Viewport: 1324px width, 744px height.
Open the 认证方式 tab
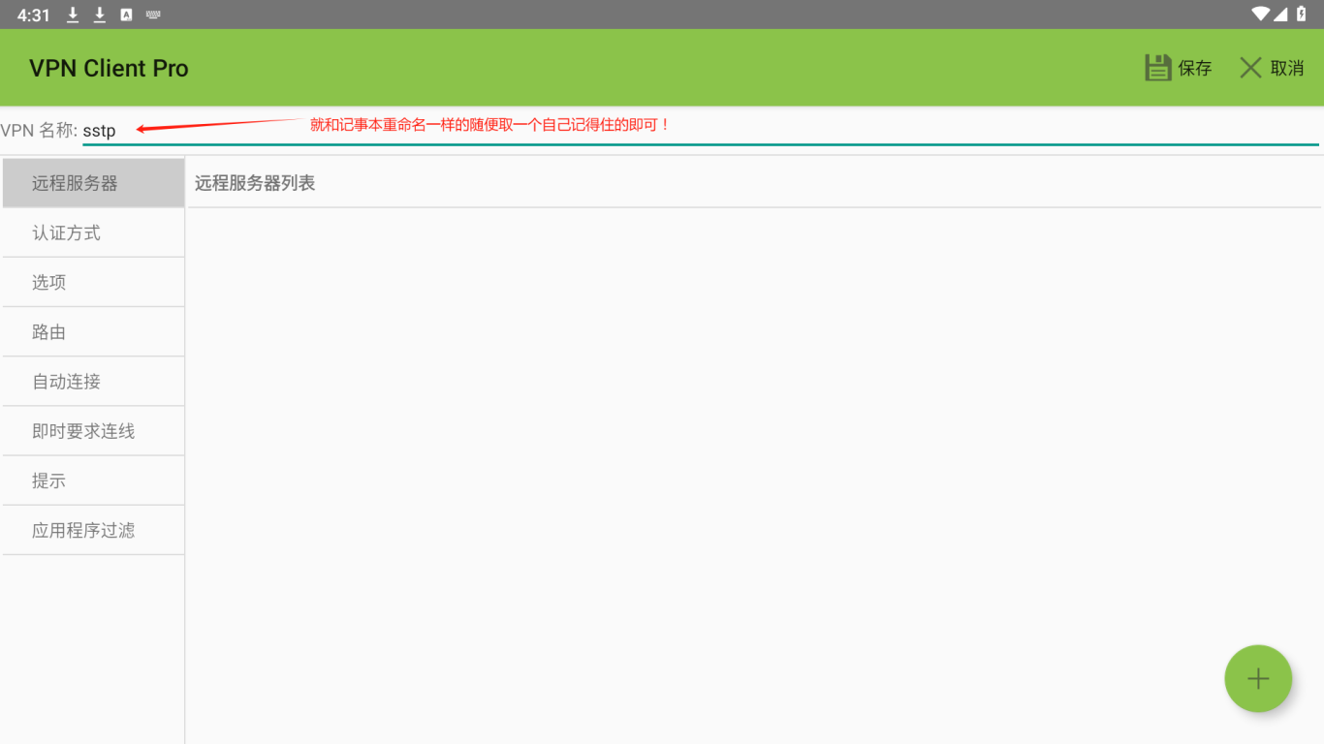pos(93,233)
